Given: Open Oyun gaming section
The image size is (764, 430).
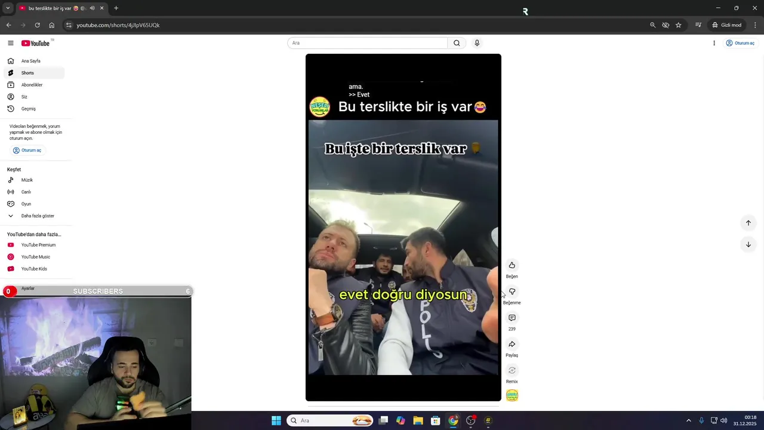Looking at the screenshot, I should click(x=34, y=204).
